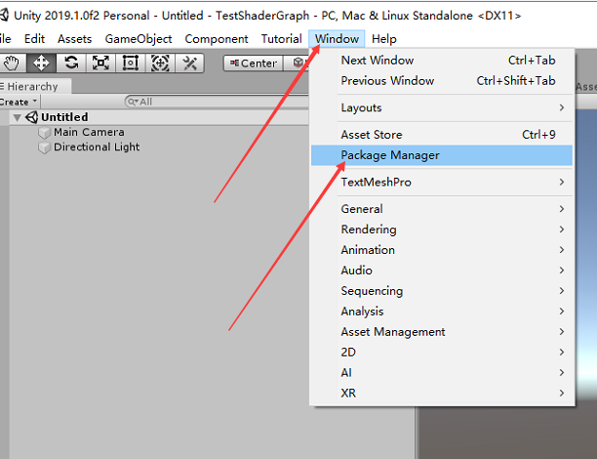Open the Component menu
Viewport: 597px width, 459px height.
pyautogui.click(x=217, y=39)
